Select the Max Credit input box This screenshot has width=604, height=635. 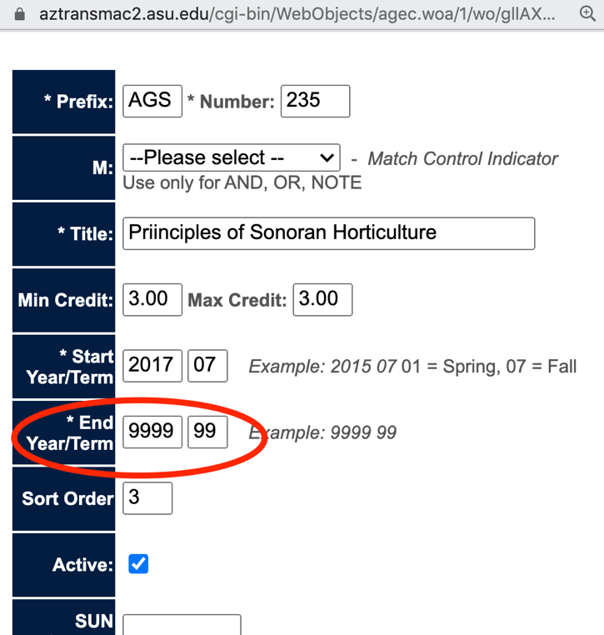[322, 299]
